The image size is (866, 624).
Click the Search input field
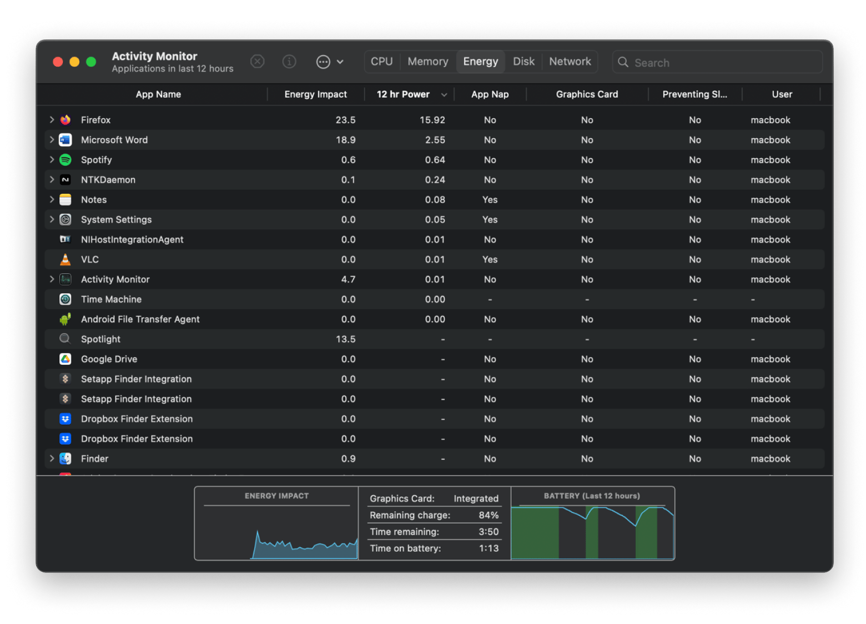coord(722,62)
